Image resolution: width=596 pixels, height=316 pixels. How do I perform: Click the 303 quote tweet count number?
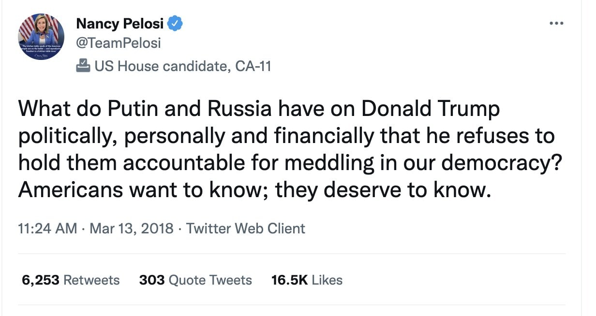[151, 280]
